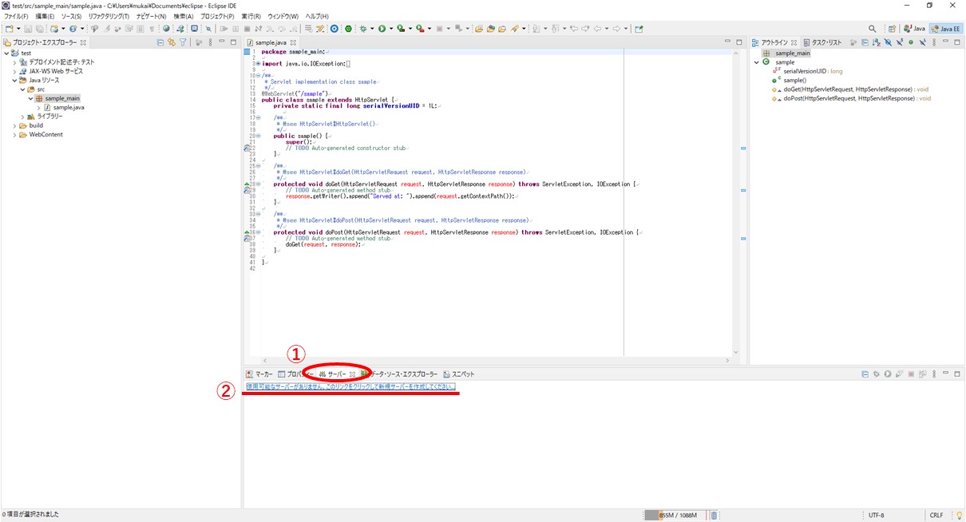
Task: Expand the JAX-WS Web サービス node
Action: click(x=15, y=71)
